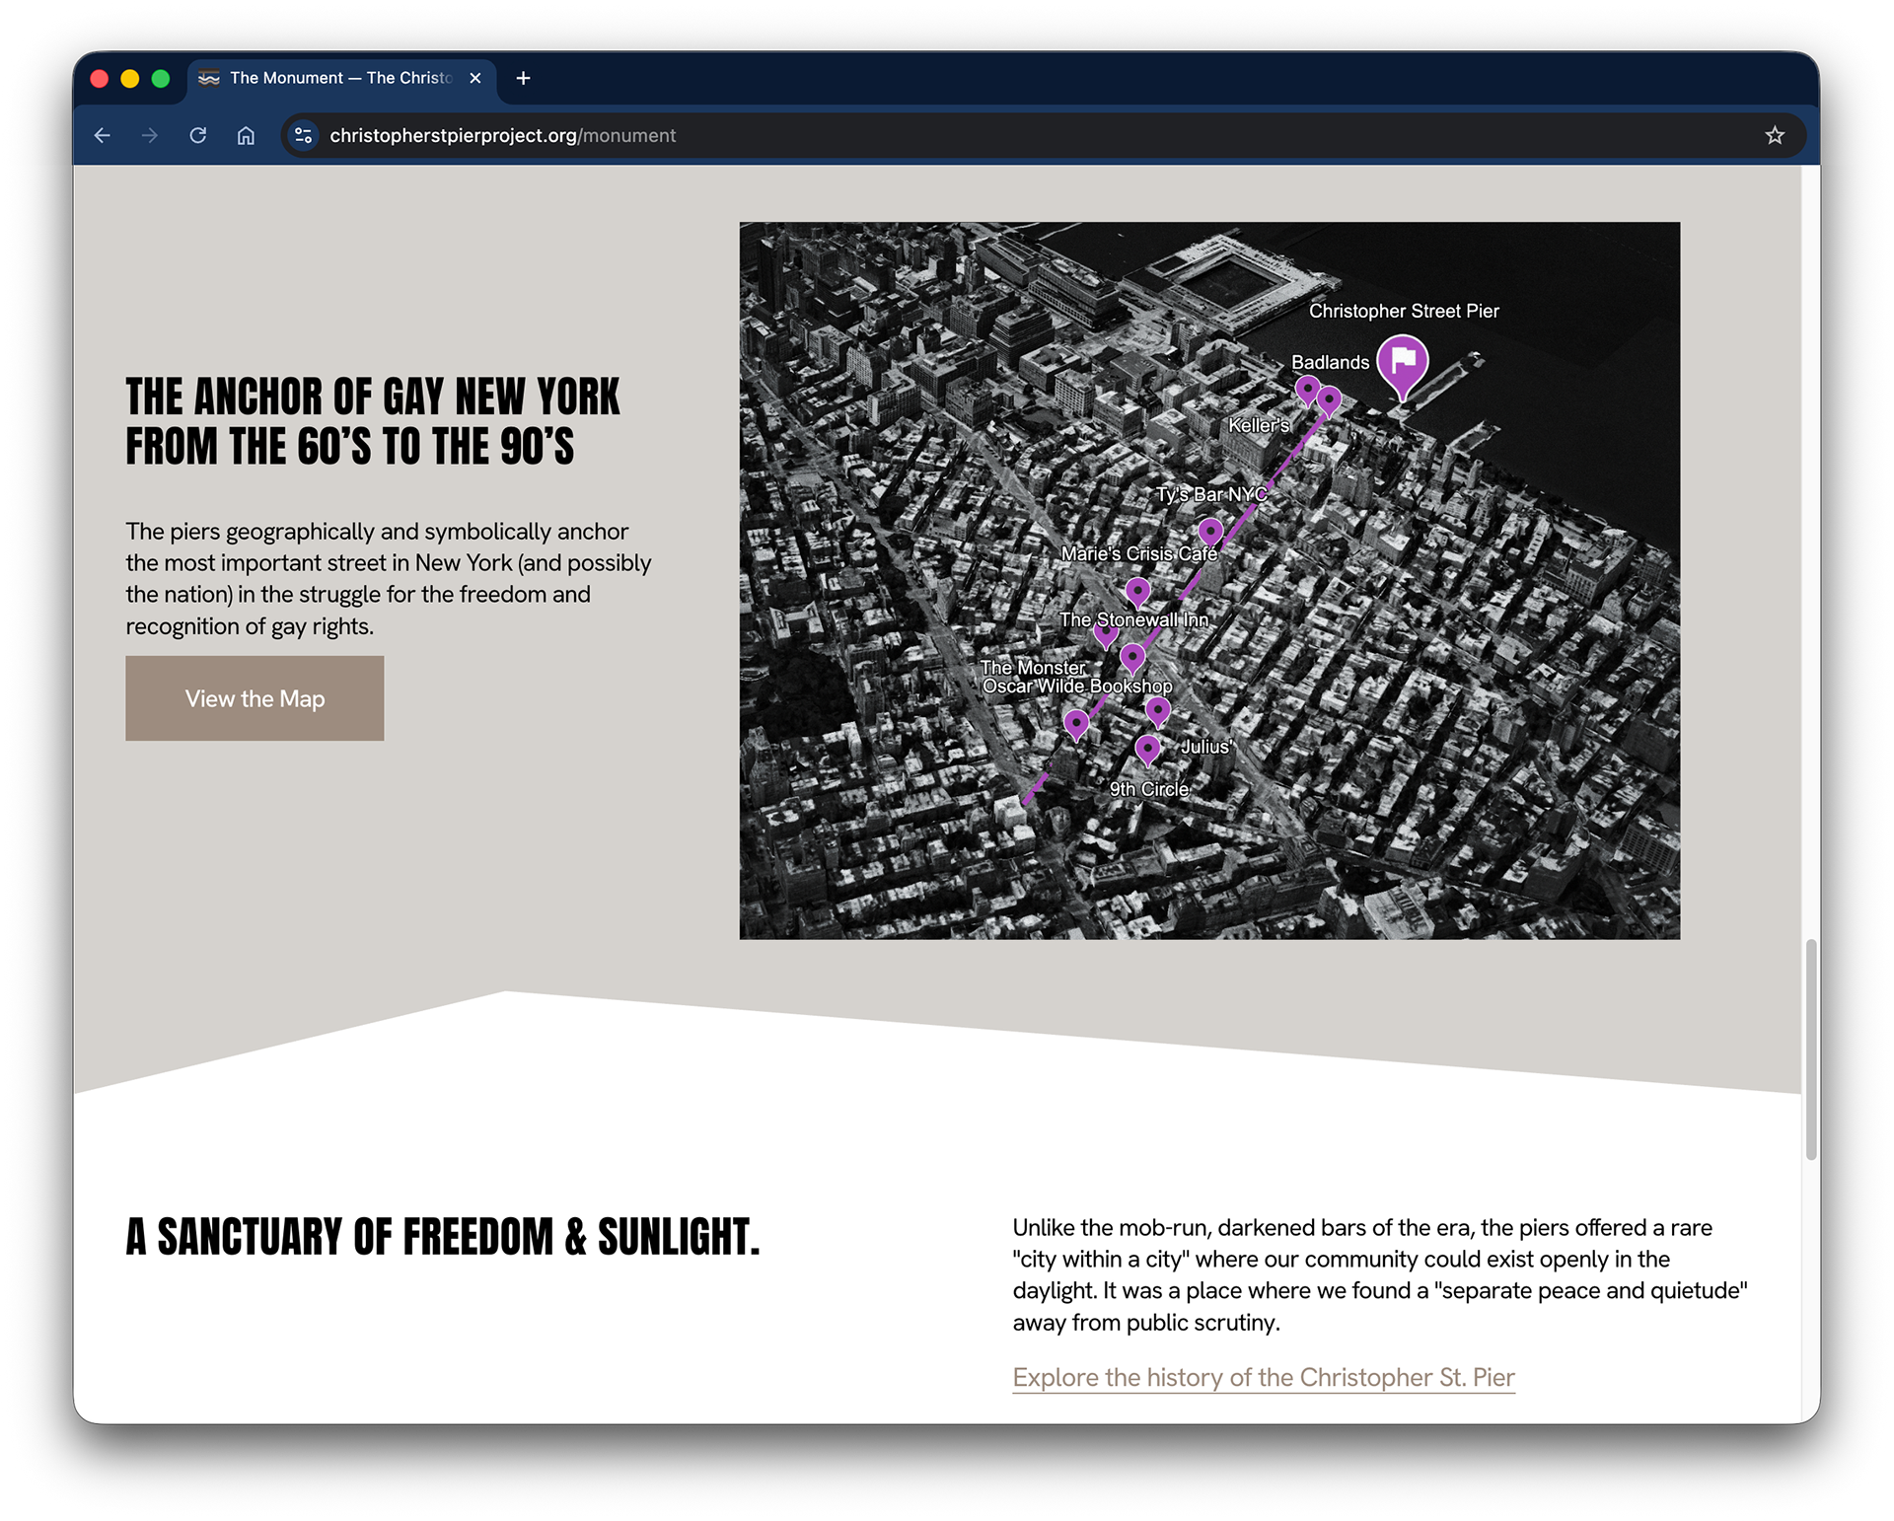Click the heading "A Sanctuary of Freedom & Sunlight."

443,1237
